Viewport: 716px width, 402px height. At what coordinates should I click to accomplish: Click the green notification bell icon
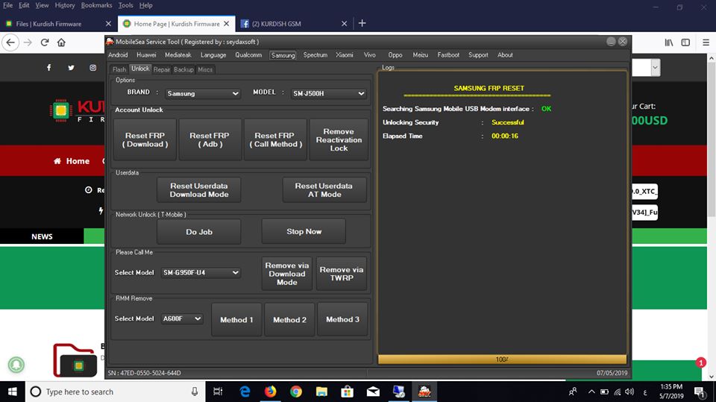(16, 365)
